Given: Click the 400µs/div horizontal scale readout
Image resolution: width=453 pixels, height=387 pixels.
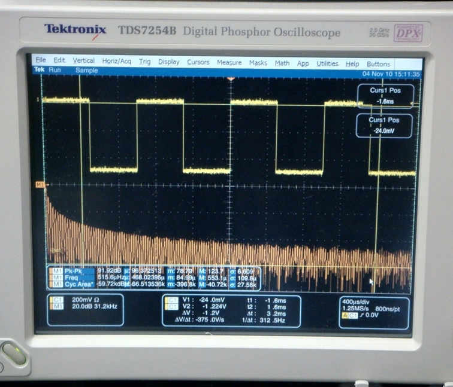Looking at the screenshot, I should pos(356,302).
